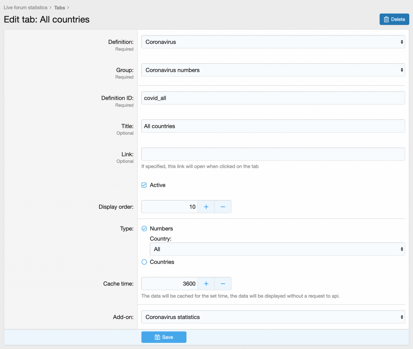
Task: Click into the Definition ID field
Action: point(273,98)
